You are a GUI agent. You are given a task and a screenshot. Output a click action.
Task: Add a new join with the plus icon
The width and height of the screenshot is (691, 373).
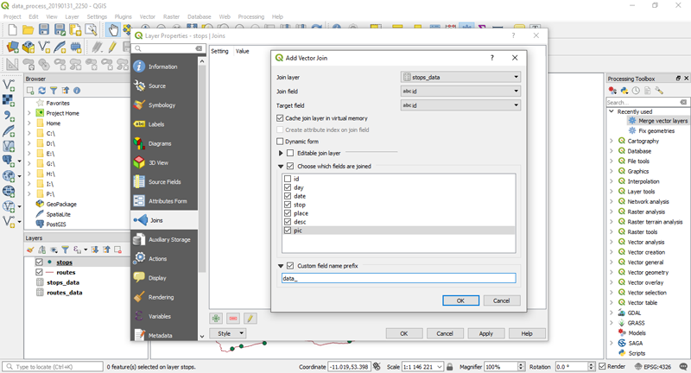tap(216, 318)
